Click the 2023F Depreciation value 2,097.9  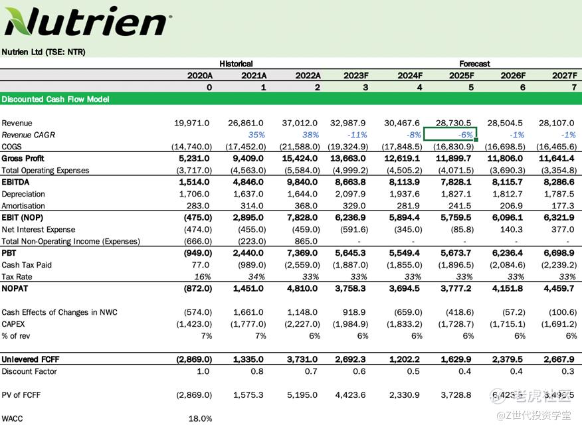(x=350, y=194)
